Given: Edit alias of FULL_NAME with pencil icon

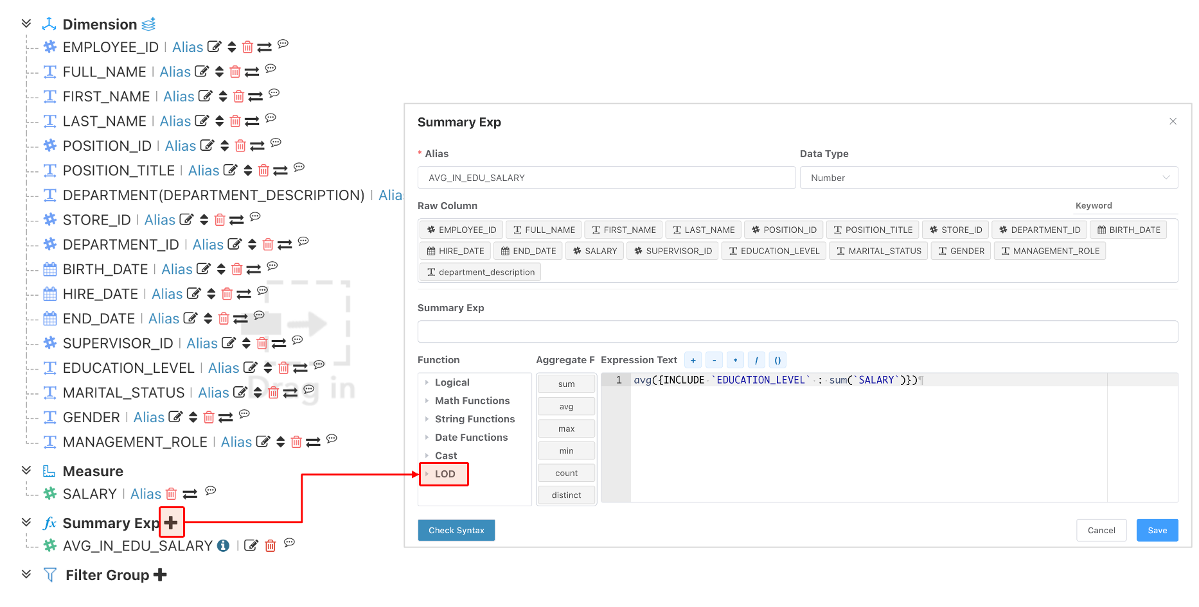Looking at the screenshot, I should [202, 71].
